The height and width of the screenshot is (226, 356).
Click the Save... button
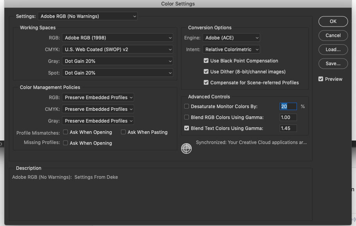click(333, 64)
